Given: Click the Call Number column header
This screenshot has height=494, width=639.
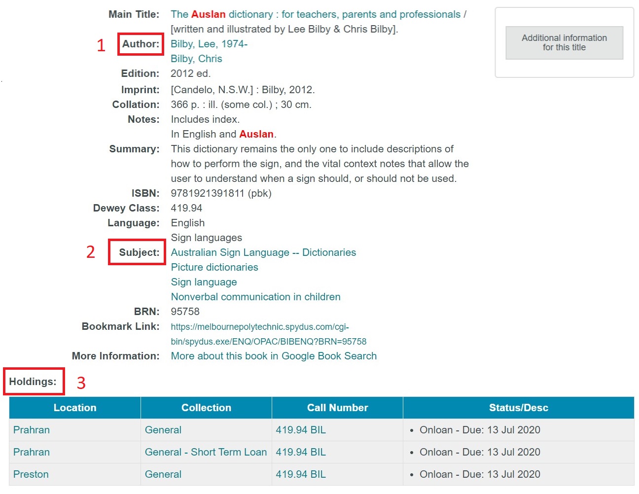Looking at the screenshot, I should point(337,408).
